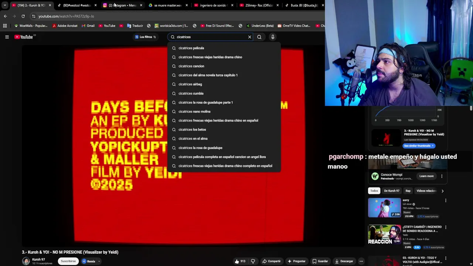Select suggestion cicatrices cancion
The image size is (473, 266).
pos(224,66)
